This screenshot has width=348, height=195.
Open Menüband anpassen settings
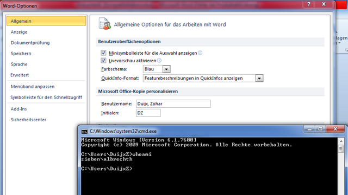pyautogui.click(x=33, y=87)
